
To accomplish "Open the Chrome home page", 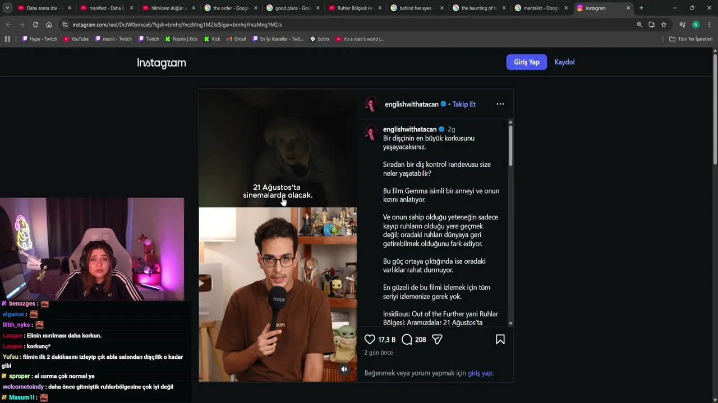I will [49, 25].
